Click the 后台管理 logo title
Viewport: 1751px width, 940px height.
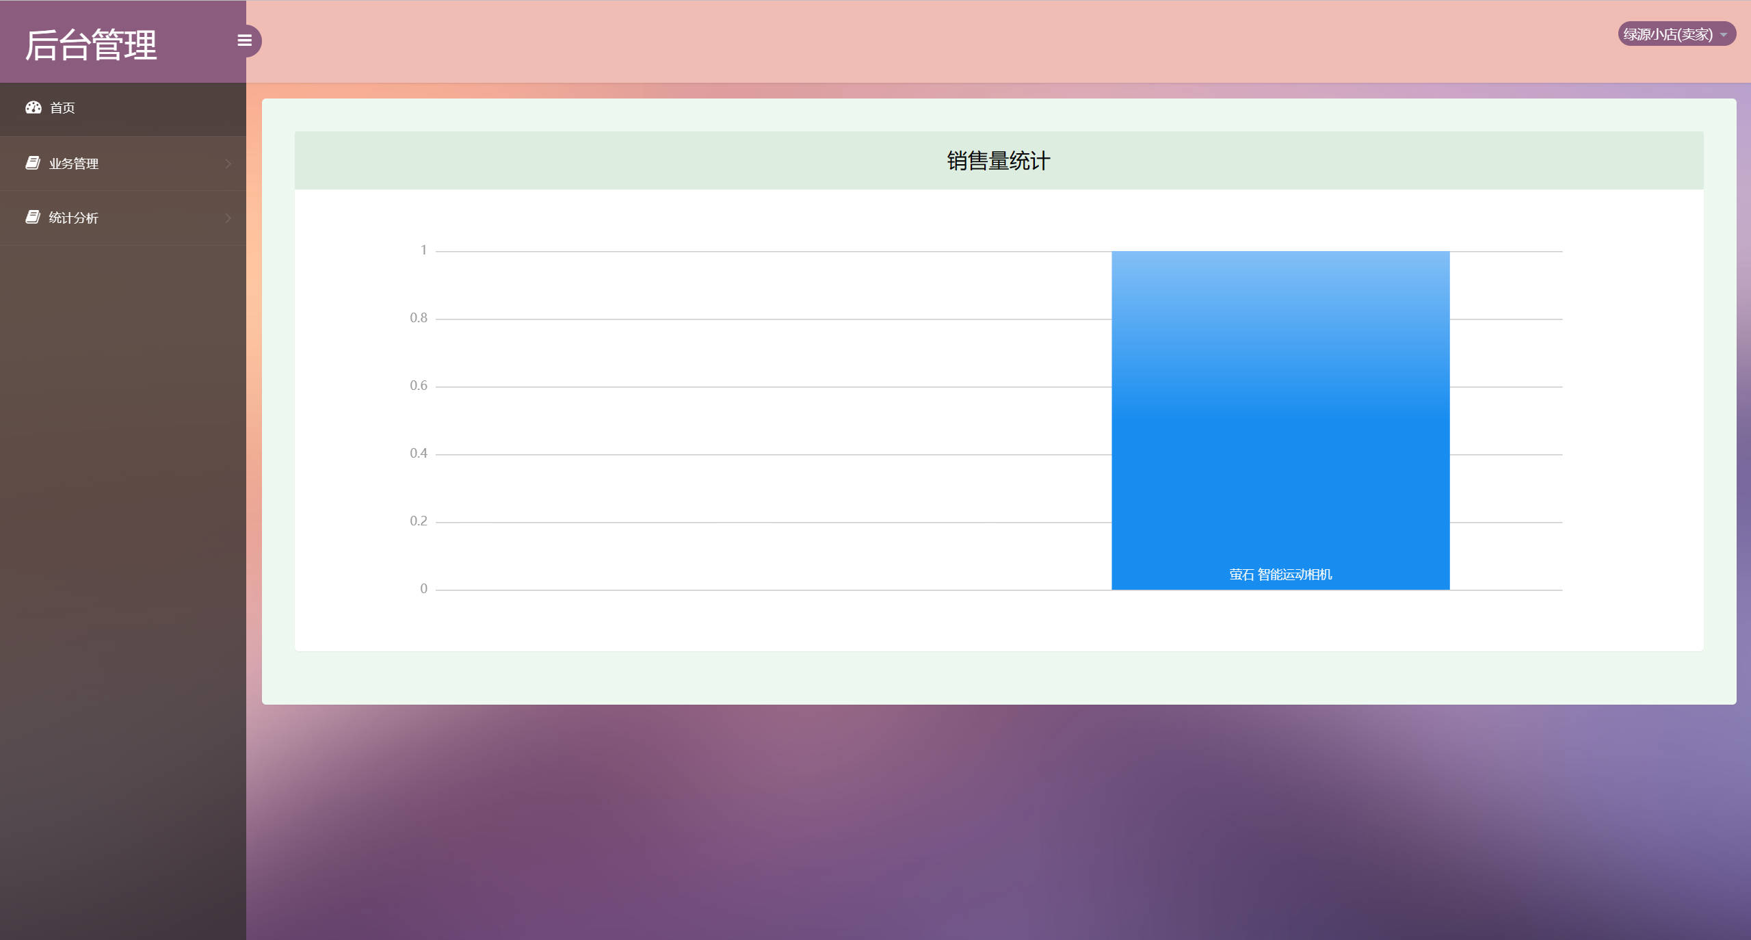pos(91,45)
